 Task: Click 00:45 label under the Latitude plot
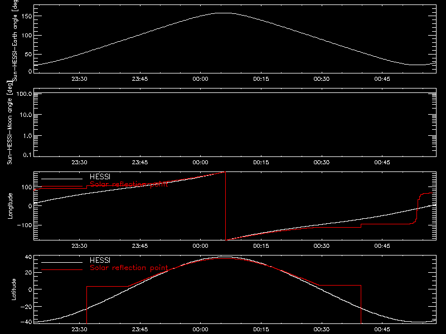coord(382,329)
